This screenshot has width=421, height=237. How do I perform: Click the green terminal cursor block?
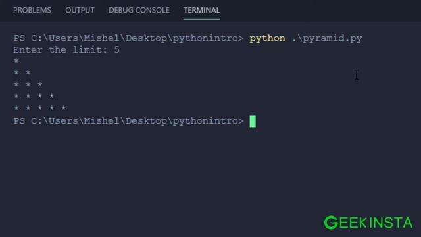(x=253, y=121)
